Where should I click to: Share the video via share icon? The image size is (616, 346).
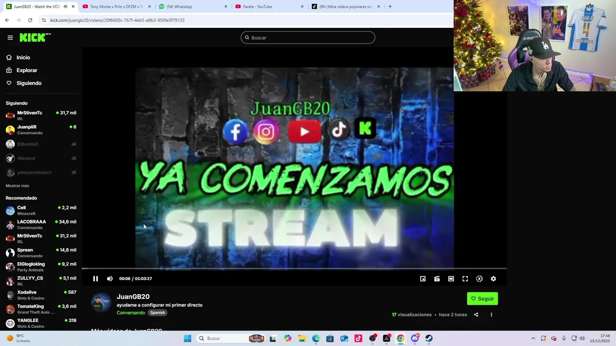476,315
